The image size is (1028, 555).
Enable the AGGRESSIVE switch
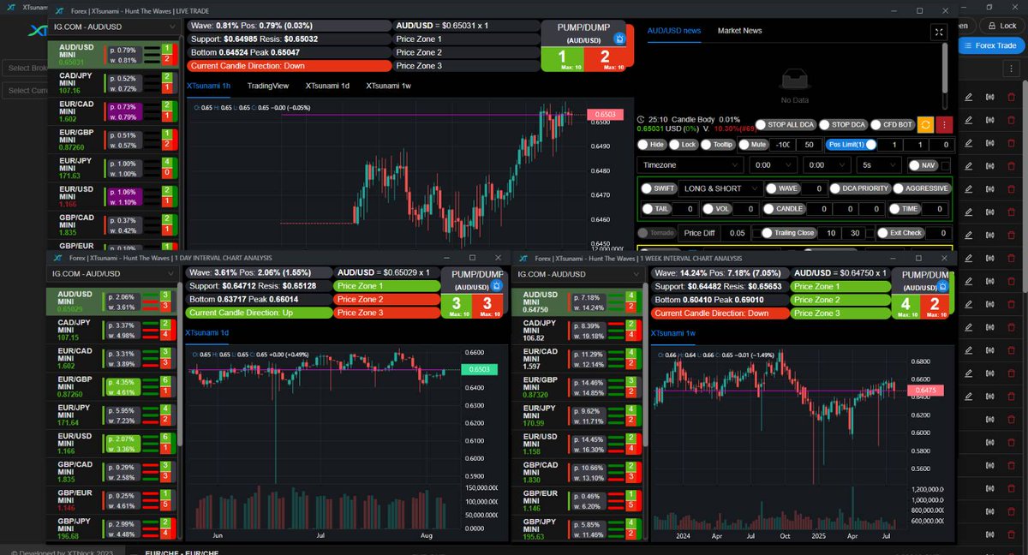tap(921, 188)
